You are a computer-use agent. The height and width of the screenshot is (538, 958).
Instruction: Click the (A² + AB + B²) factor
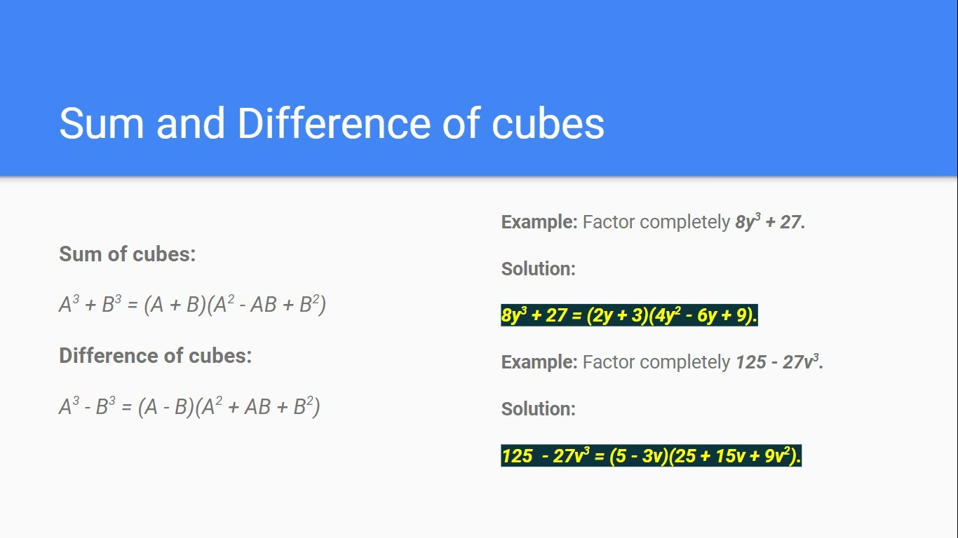pyautogui.click(x=257, y=406)
